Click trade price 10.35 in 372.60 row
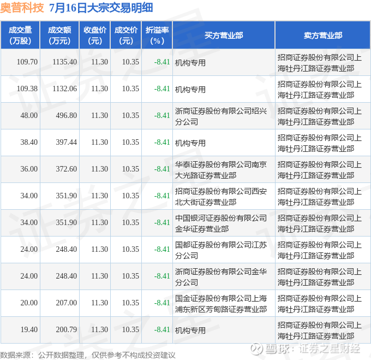 (130, 169)
